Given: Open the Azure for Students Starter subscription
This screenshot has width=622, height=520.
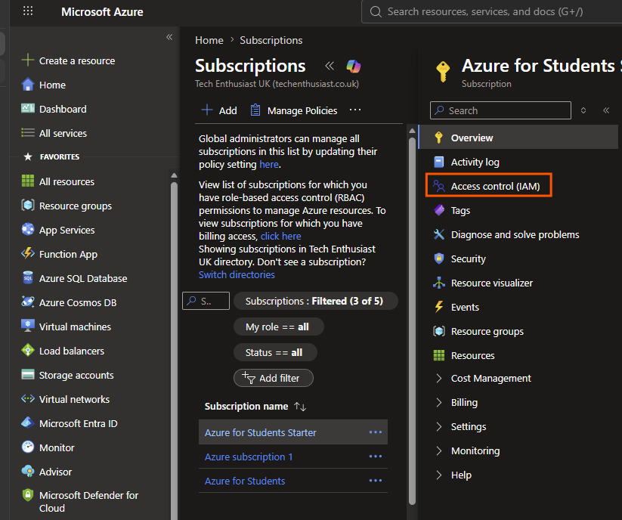Looking at the screenshot, I should coord(261,432).
